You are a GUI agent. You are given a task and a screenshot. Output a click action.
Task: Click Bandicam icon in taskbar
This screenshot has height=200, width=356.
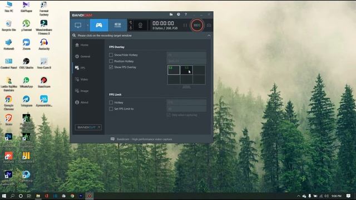pyautogui.click(x=90, y=196)
